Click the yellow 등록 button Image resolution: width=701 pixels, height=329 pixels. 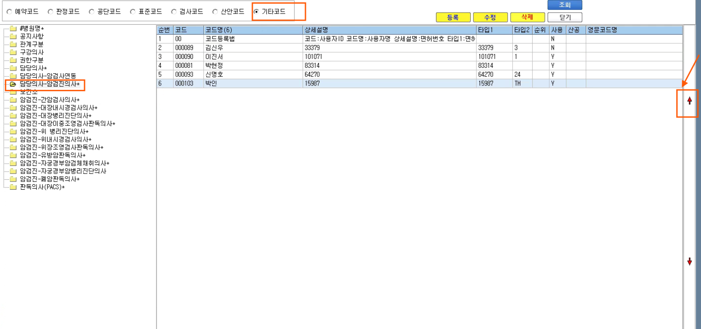pyautogui.click(x=453, y=18)
